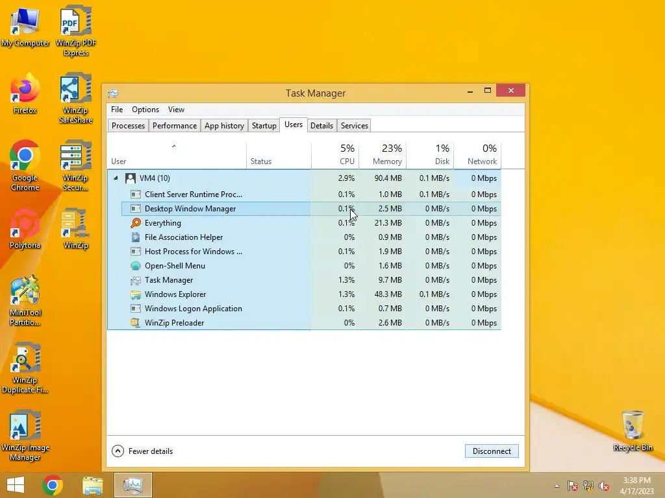Sort by the Status column header
665x498 pixels.
pos(279,156)
